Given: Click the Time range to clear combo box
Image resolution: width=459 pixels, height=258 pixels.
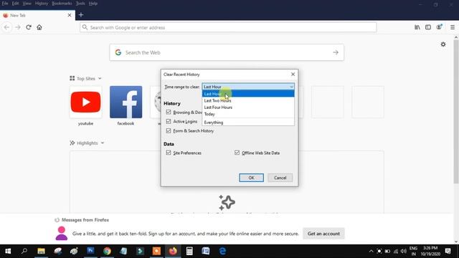Looking at the screenshot, I should pos(248,87).
